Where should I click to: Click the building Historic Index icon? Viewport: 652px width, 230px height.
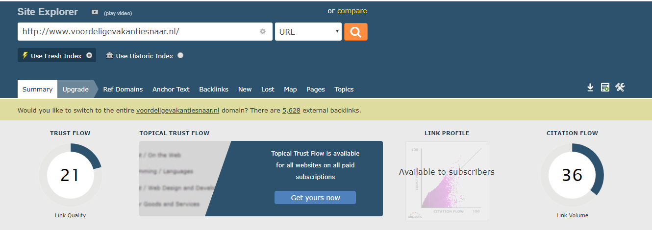pos(110,55)
